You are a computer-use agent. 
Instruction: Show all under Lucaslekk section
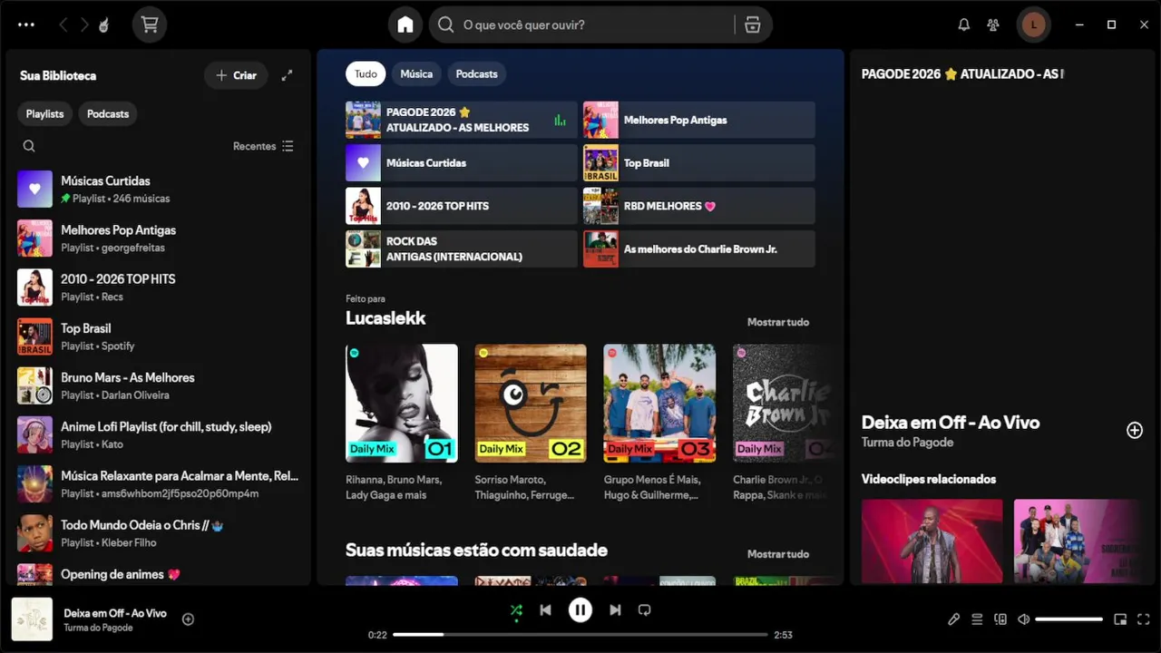pyautogui.click(x=778, y=322)
